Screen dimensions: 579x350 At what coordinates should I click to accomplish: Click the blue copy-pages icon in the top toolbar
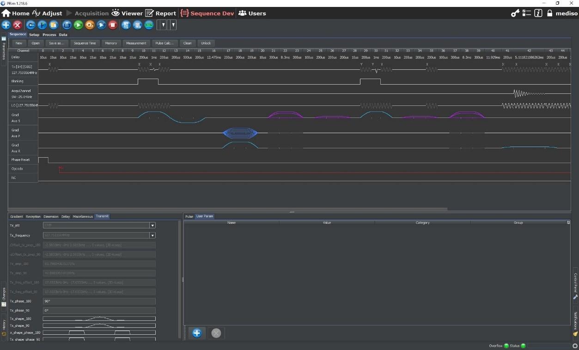(54, 25)
